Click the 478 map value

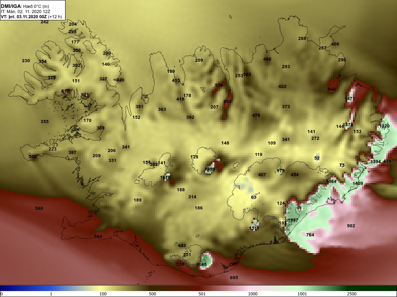[256, 115]
